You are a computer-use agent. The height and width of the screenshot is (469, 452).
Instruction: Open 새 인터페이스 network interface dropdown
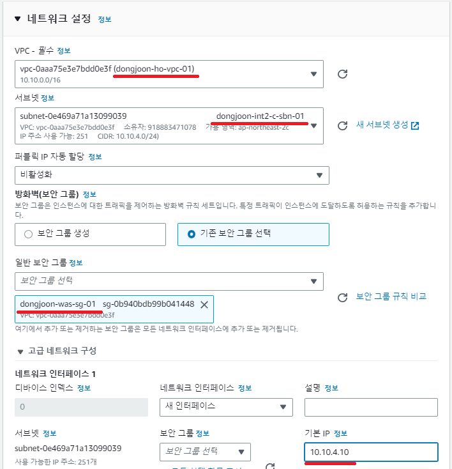pyautogui.click(x=226, y=407)
